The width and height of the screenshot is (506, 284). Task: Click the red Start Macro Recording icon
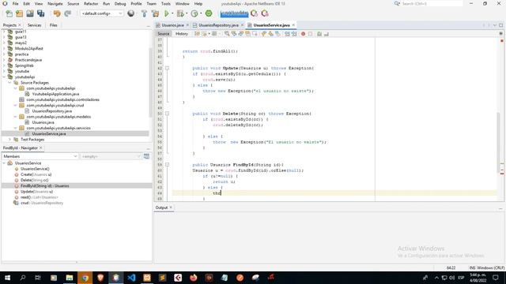[303, 34]
